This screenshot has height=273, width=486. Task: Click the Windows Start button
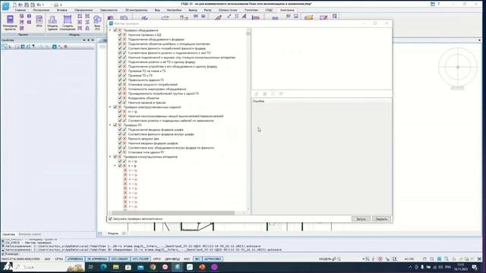pyautogui.click(x=8, y=267)
